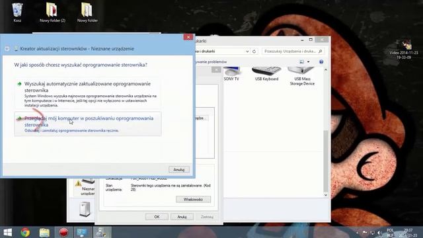Click Anuluj in the driver update wizard
The height and width of the screenshot is (238, 423).
[179, 169]
